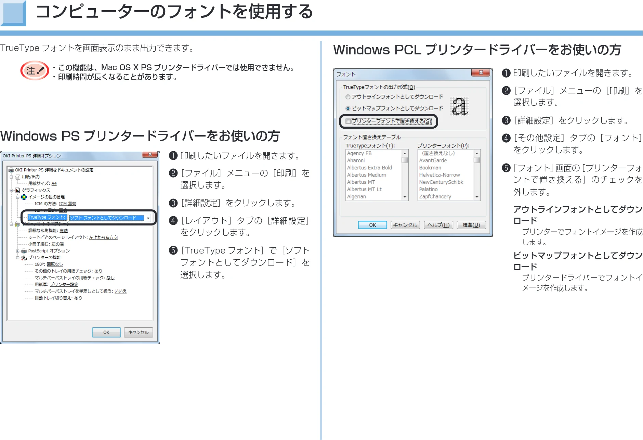Click the printer font list scrollbar thumb

tap(477, 160)
